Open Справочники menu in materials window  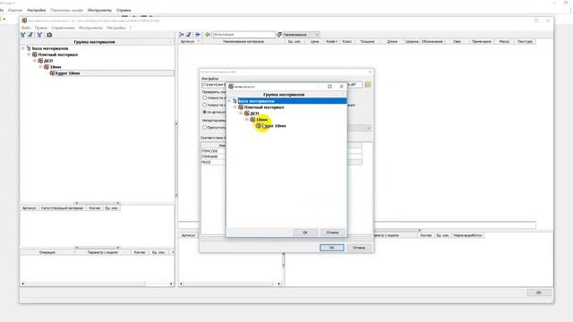pos(64,28)
